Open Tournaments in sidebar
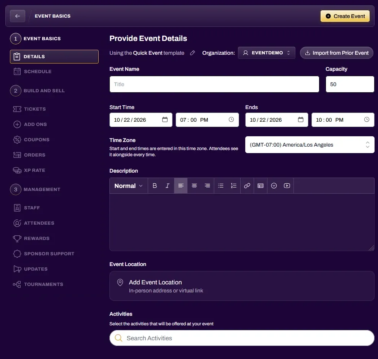Image resolution: width=378 pixels, height=359 pixels. 38,284
